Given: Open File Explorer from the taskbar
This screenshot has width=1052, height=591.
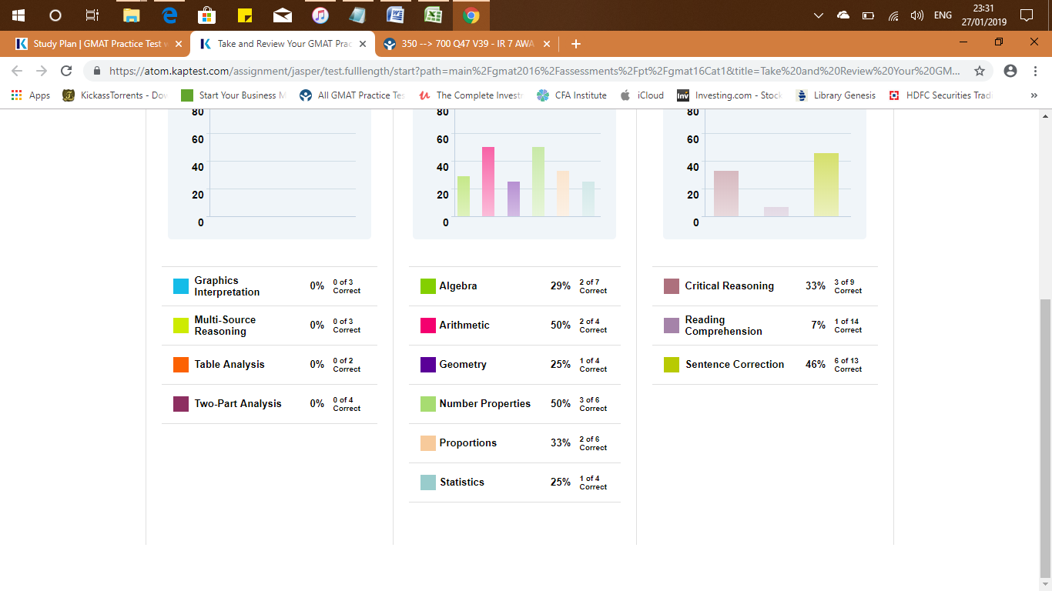Looking at the screenshot, I should pos(132,15).
